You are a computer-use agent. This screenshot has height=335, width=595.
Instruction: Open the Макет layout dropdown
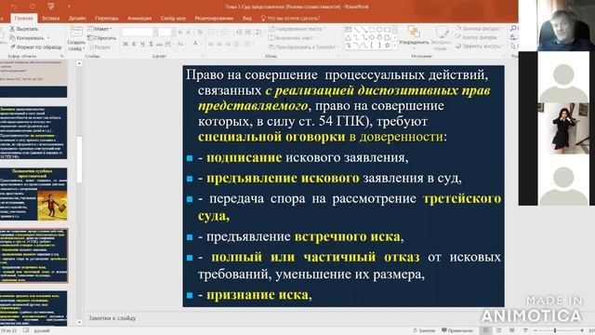click(99, 29)
